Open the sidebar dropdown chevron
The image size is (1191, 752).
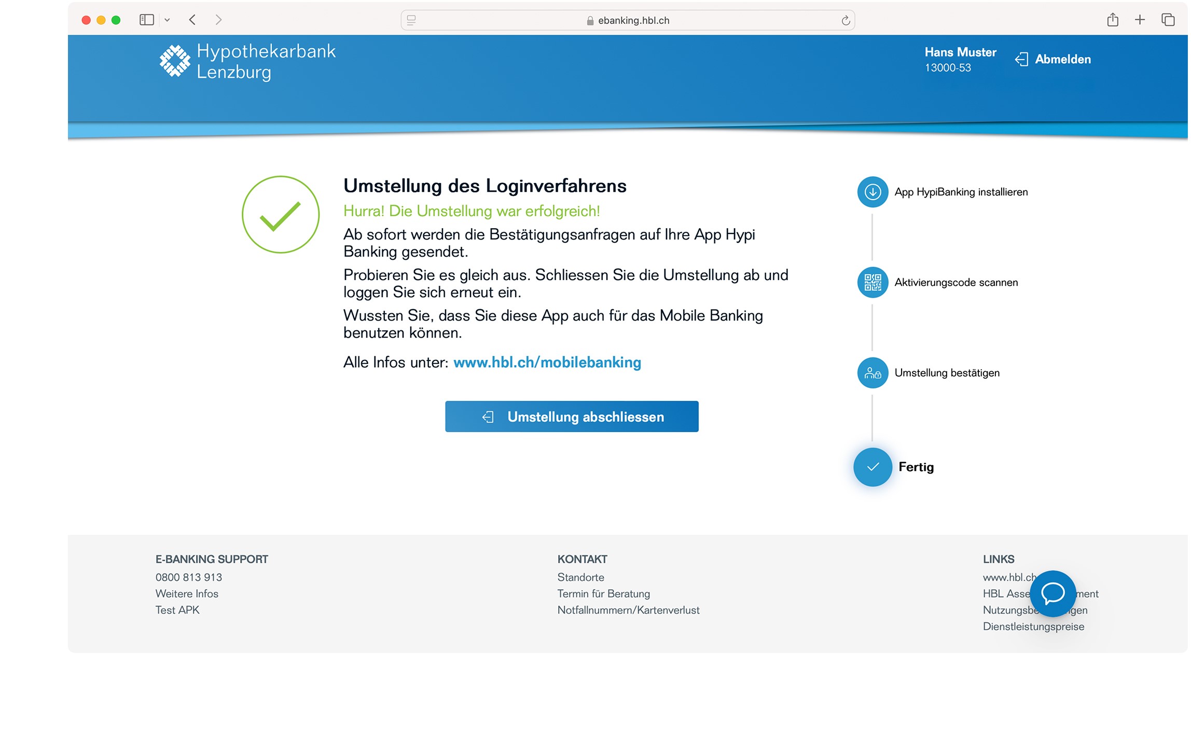tap(167, 20)
